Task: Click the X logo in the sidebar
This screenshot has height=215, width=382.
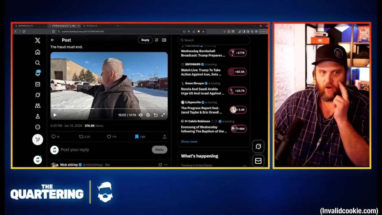Action: point(38,41)
